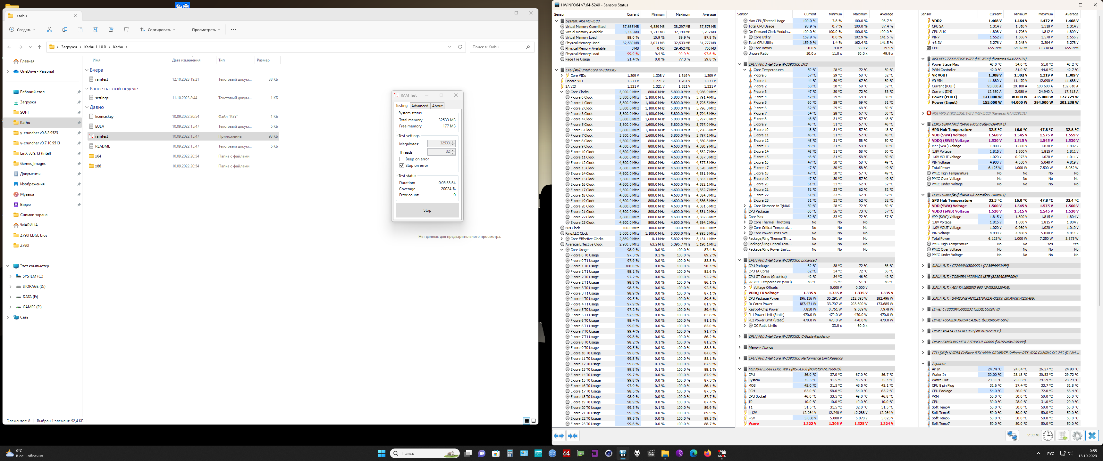This screenshot has width=1103, height=461.
Task: Click the Cut scissors icon in Explorer
Action: click(49, 29)
